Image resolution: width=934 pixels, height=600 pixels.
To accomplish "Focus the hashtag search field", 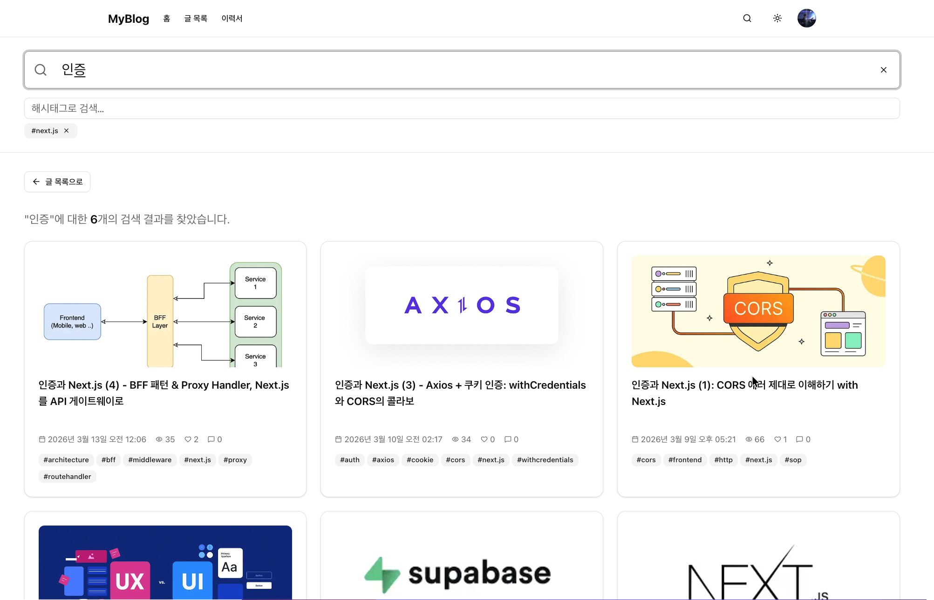I will 462,108.
